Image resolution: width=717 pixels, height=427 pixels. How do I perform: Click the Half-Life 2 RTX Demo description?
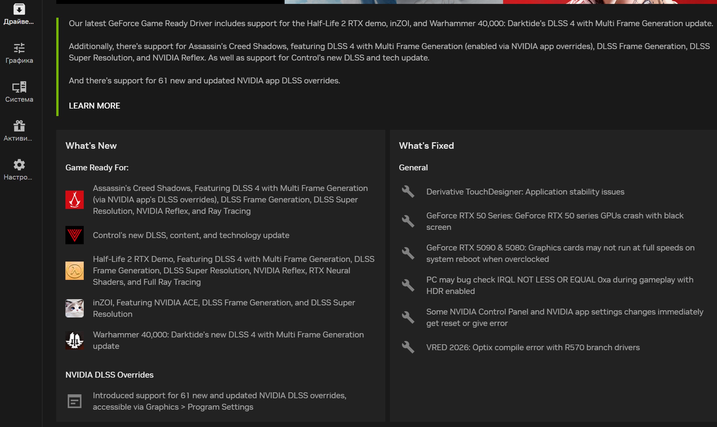point(234,271)
